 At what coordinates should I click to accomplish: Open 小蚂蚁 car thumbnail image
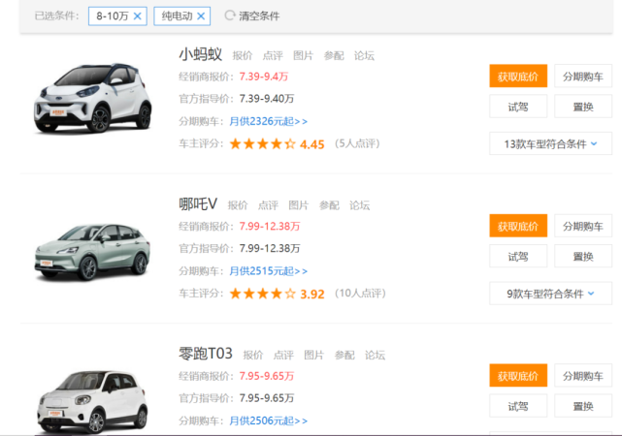point(93,98)
